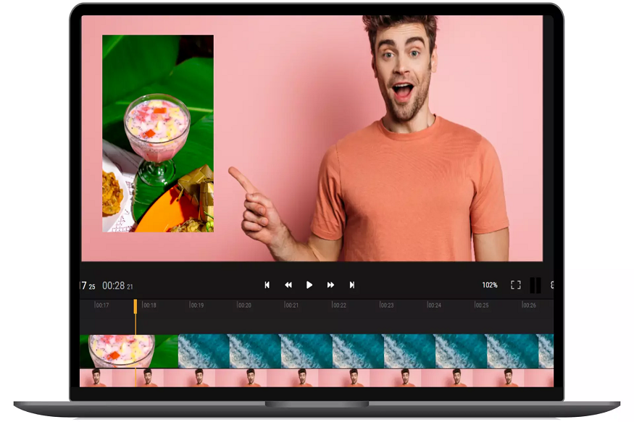Click the 00:18 ruler mark
Image resolution: width=634 pixels, height=422 pixels.
point(149,305)
